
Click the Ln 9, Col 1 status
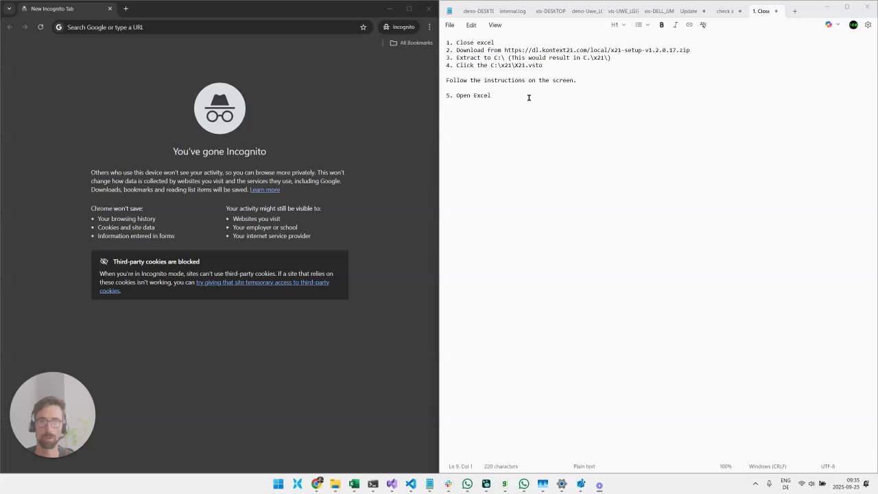461,467
